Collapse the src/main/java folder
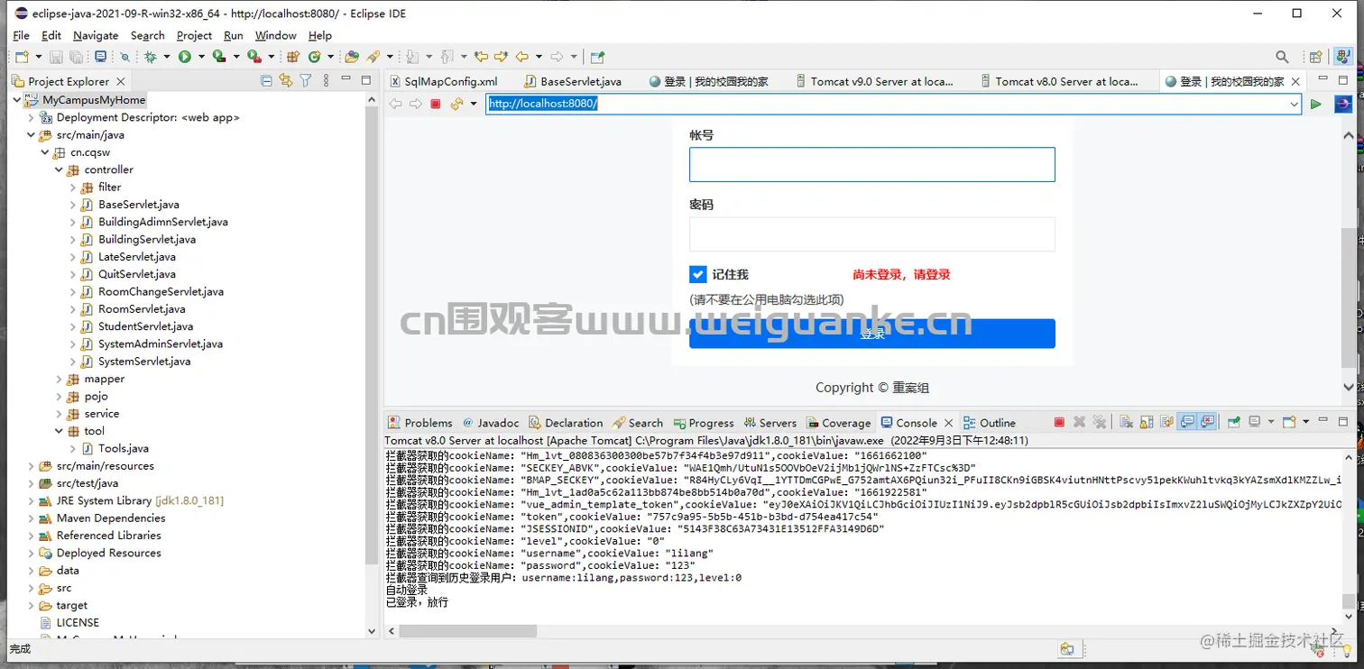 pyautogui.click(x=32, y=135)
